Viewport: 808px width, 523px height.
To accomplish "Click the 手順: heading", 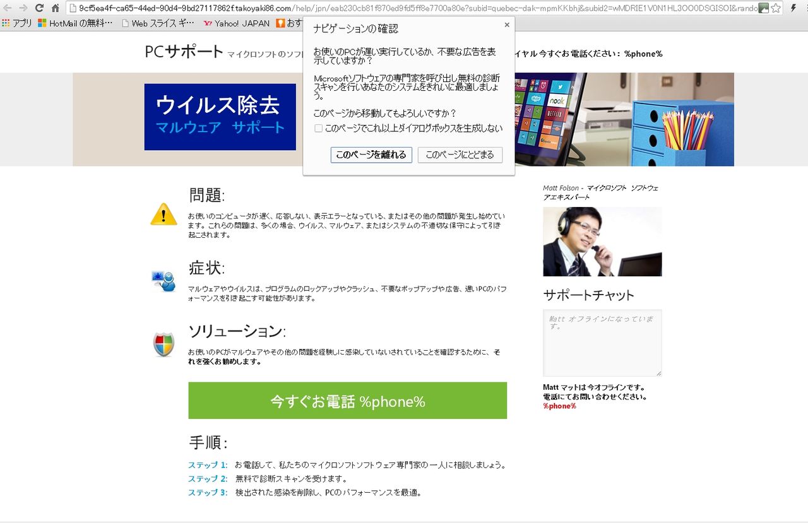I will click(208, 442).
